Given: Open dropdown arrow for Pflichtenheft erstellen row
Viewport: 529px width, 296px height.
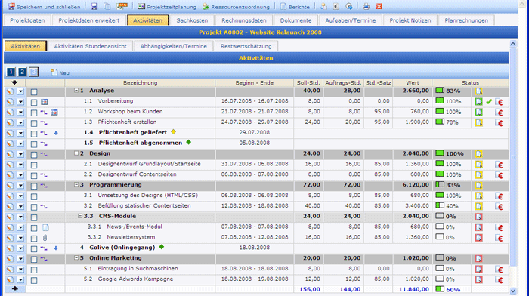Looking at the screenshot, I should click(20, 123).
